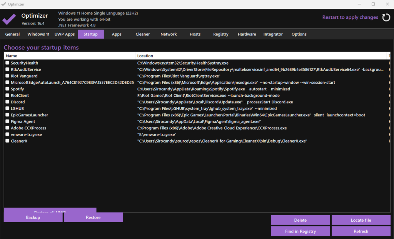394x239 pixels.
Task: Enable the Discord startup item checkbox
Action: coord(7,102)
